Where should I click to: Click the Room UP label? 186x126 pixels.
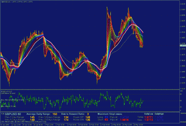pos(79,117)
